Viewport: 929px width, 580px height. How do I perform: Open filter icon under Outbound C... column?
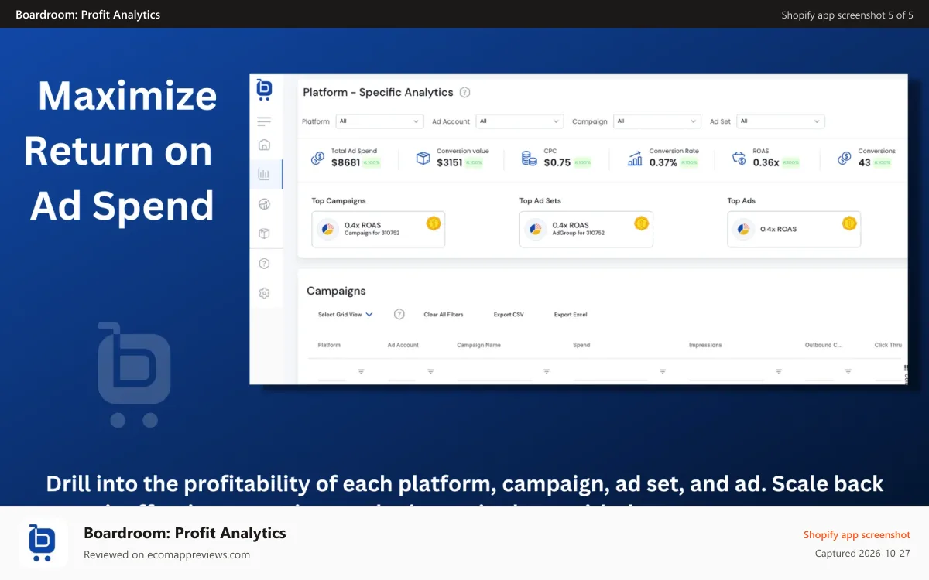click(x=848, y=371)
